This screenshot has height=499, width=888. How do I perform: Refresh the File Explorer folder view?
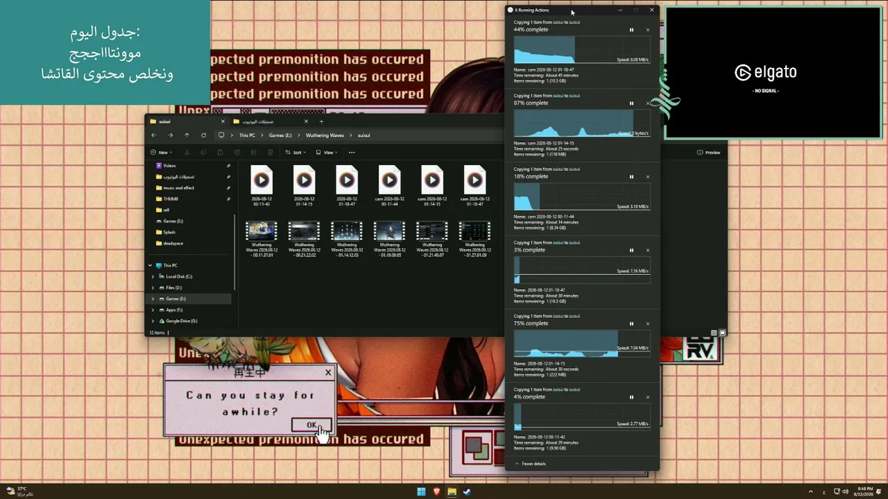pyautogui.click(x=203, y=135)
